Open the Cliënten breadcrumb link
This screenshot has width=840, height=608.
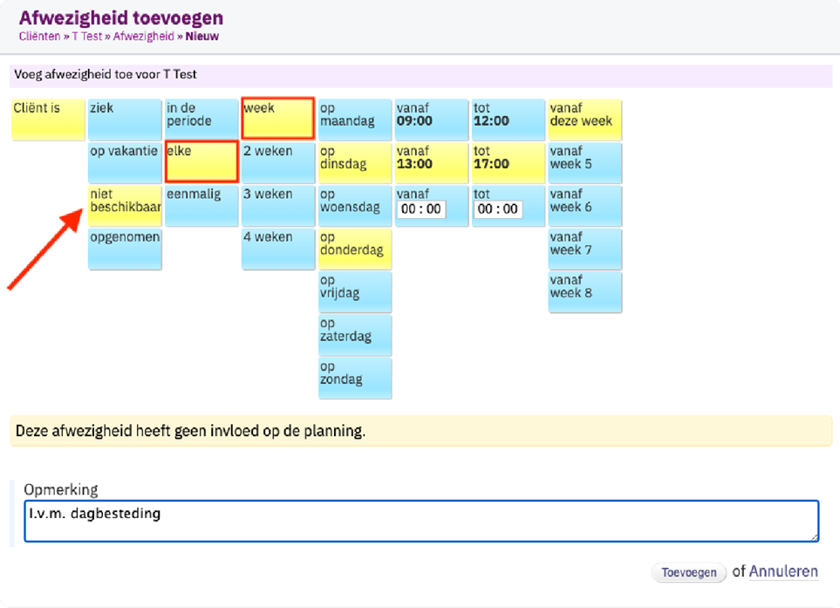[39, 37]
